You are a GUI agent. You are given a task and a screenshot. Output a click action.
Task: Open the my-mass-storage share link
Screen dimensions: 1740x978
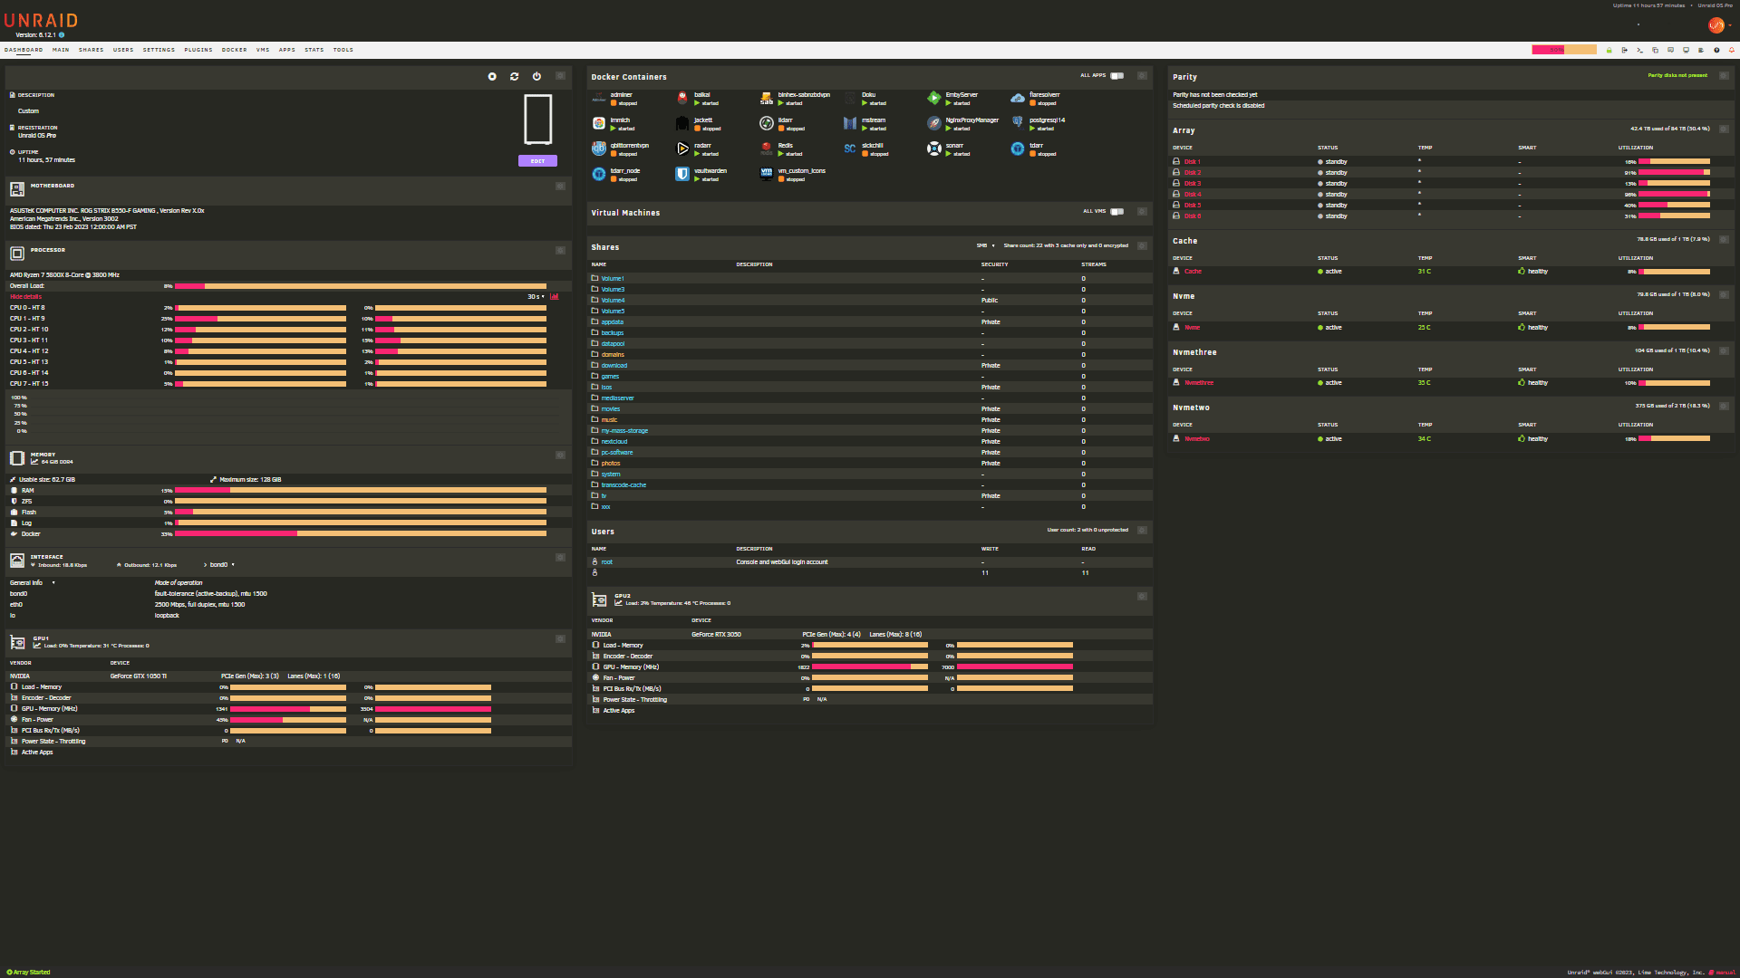pyautogui.click(x=624, y=431)
